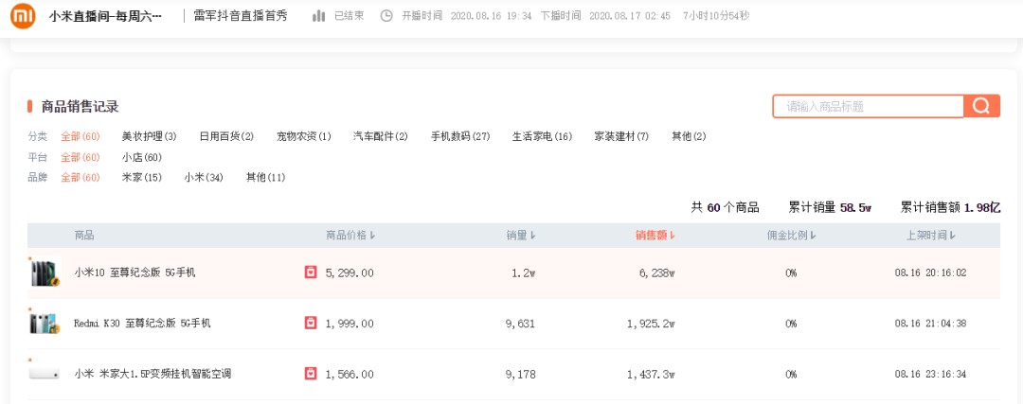Click the Xiaomi MI logo avatar
Viewport: 1023px width, 404px height.
point(23,16)
